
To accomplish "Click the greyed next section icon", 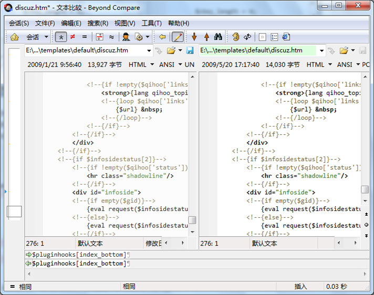I will pos(262,37).
